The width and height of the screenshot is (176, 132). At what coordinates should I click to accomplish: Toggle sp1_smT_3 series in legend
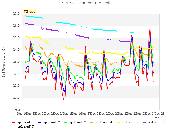pyautogui.click(x=75, y=122)
